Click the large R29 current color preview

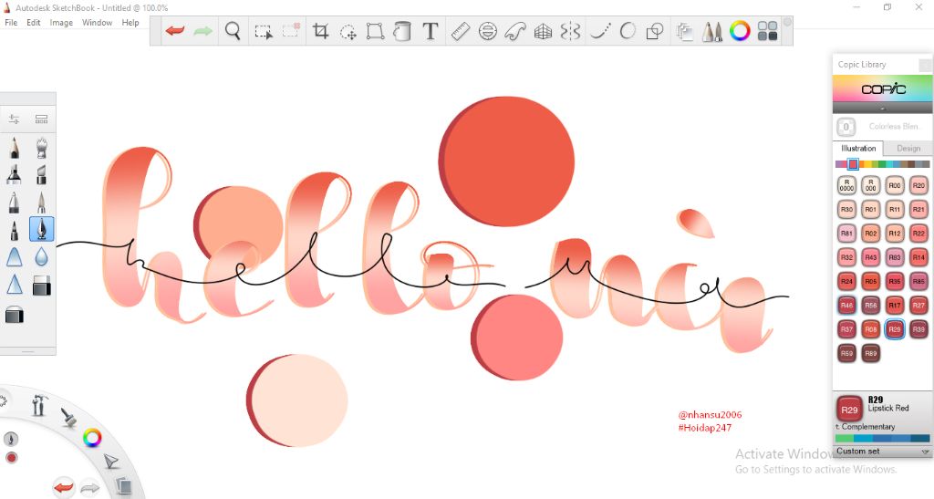tap(849, 410)
